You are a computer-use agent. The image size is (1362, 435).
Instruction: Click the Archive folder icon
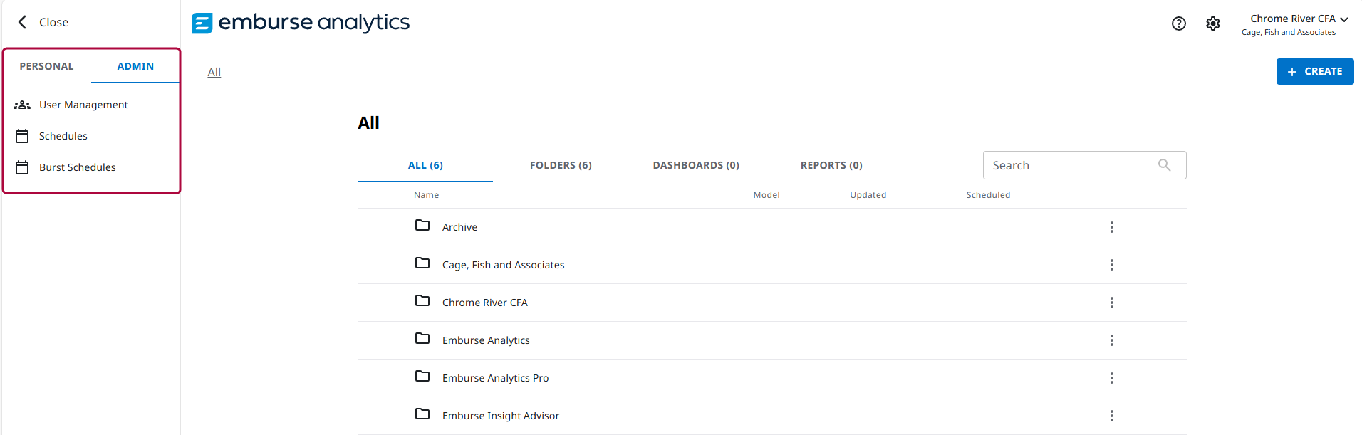pos(422,225)
